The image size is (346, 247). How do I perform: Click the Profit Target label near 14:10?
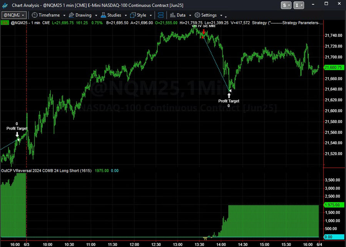point(229,101)
